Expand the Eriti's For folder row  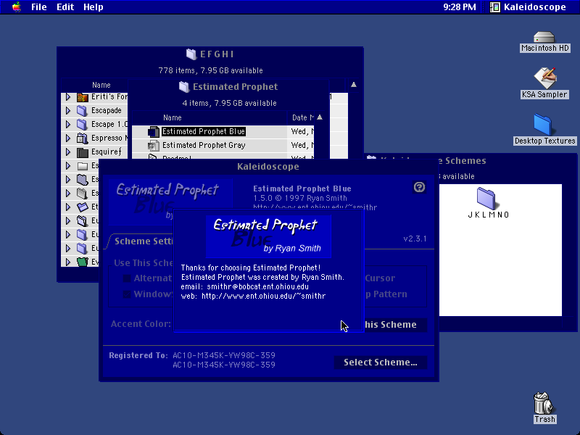point(68,97)
